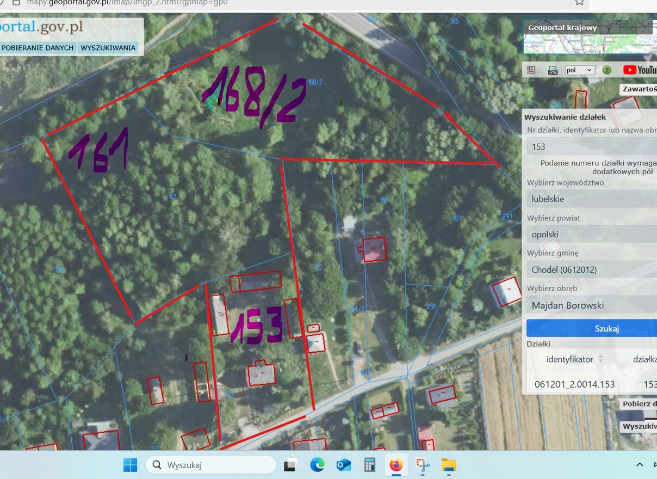Open the Calculator taskbar icon
The height and width of the screenshot is (479, 657).
point(370,465)
